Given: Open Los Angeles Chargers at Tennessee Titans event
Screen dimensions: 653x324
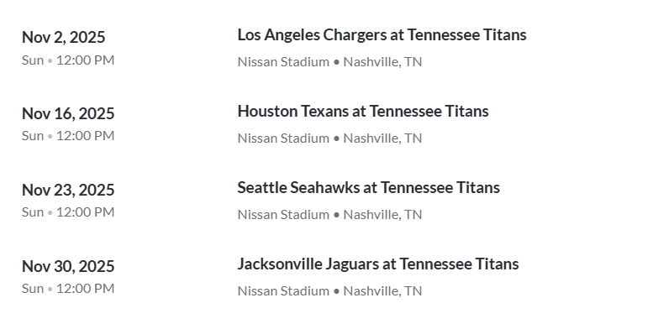Looking at the screenshot, I should click(382, 35).
